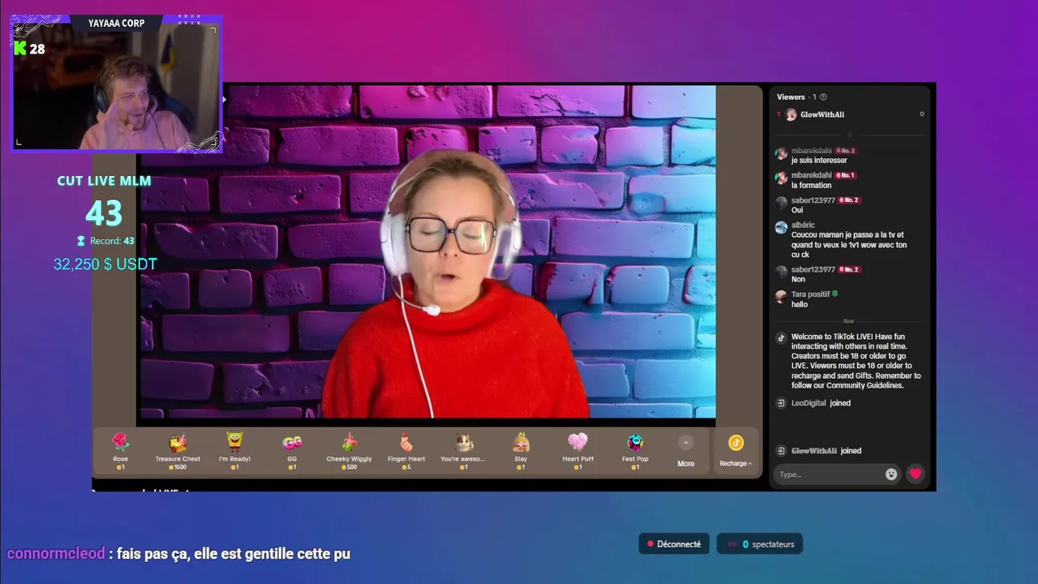Click the Recharge TikTok coin icon
Screen dimensions: 1038x584
coord(736,443)
